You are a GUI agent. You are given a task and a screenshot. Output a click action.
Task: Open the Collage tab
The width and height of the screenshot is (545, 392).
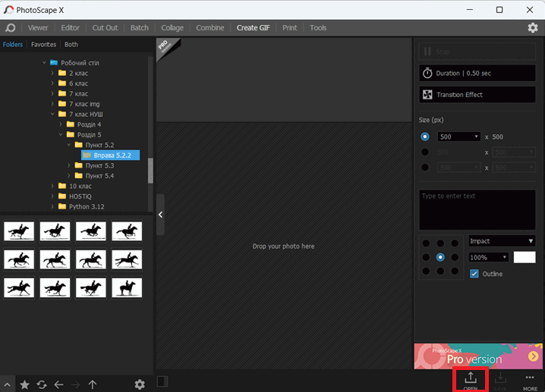[172, 28]
